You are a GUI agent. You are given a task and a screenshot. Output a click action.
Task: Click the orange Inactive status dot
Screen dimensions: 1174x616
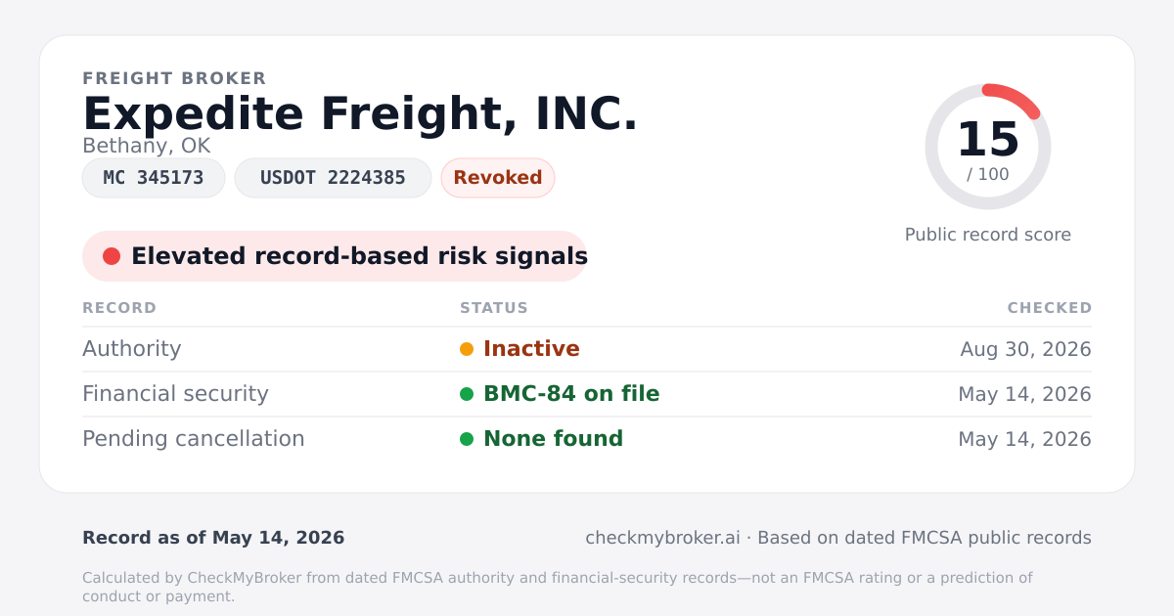point(467,349)
